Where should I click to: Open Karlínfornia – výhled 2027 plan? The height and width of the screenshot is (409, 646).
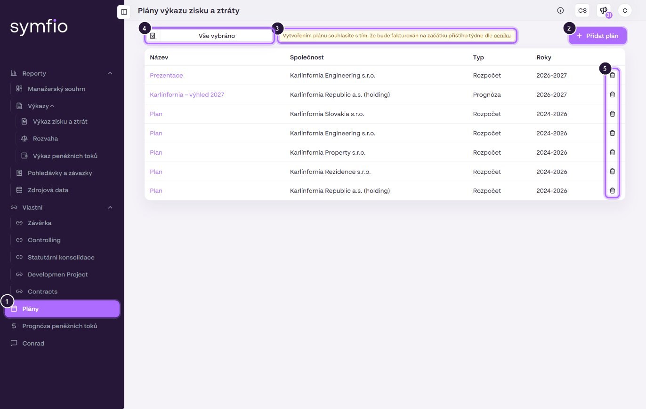(187, 94)
